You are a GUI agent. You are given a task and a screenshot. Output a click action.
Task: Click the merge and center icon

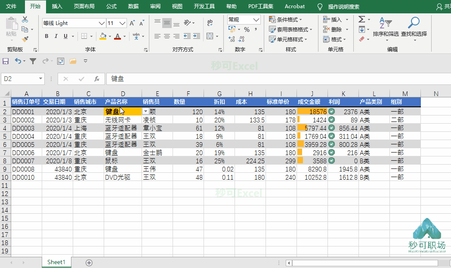coord(210,36)
